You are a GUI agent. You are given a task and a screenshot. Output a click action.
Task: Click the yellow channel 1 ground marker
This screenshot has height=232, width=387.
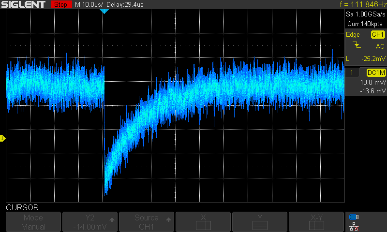pos(2,138)
